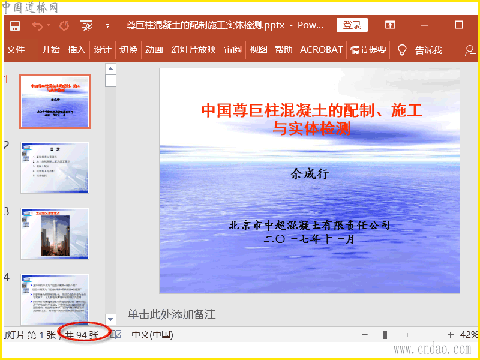
Task: Start slideshow from beginning icon
Action: pos(86,26)
